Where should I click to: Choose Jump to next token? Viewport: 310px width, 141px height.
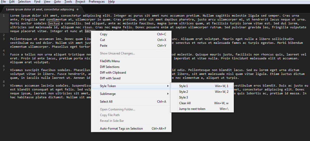coord(202,109)
